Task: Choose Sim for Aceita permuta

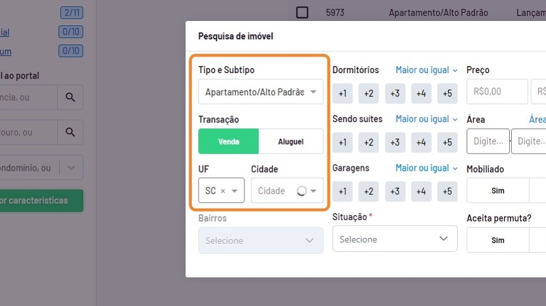Action: tap(498, 240)
